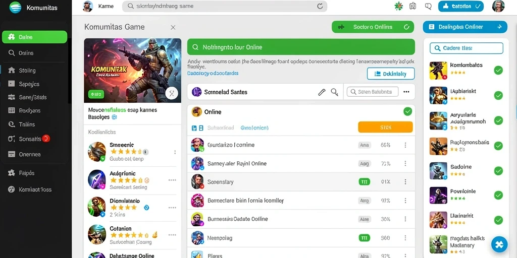Click the Cadere Iles search field
This screenshot has height=258, width=517.
click(x=466, y=48)
